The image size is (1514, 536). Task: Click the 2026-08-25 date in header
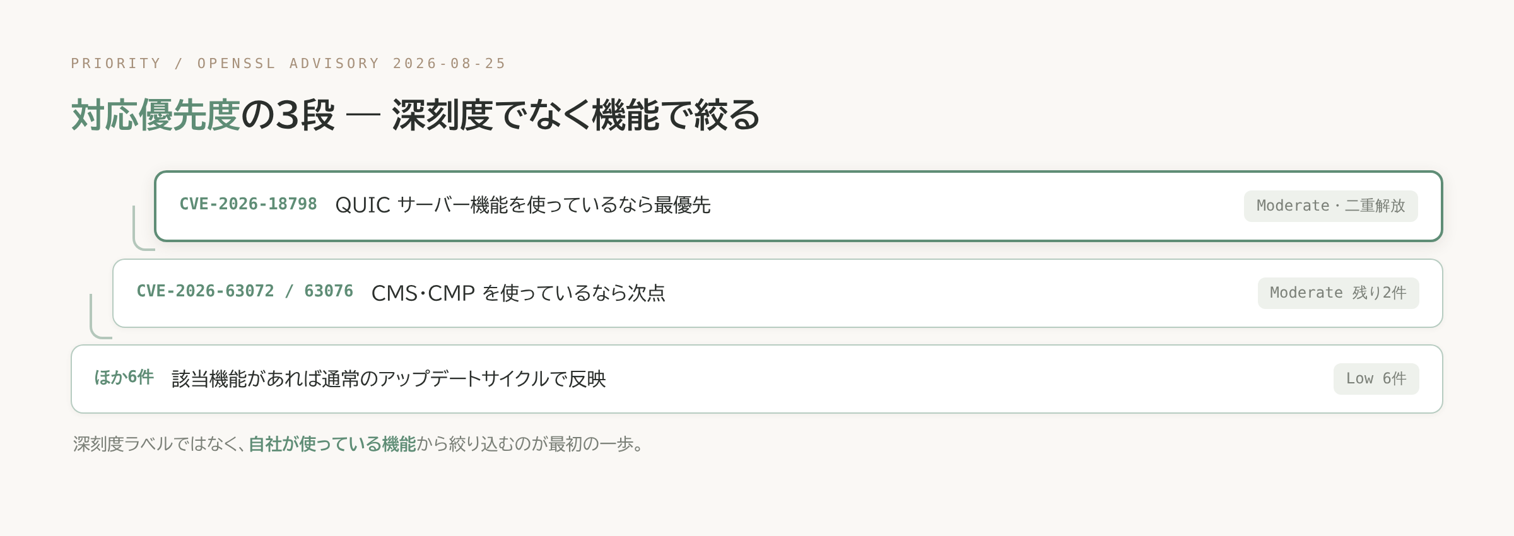tap(449, 64)
